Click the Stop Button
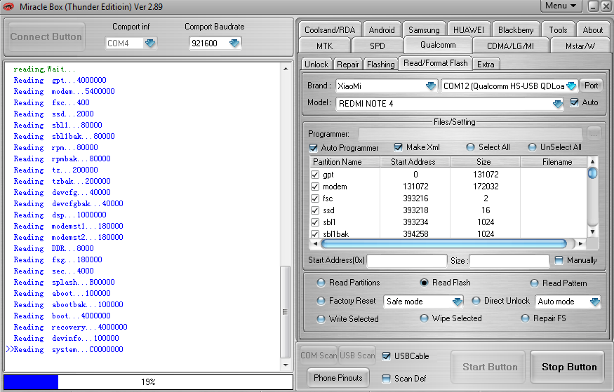 click(569, 367)
